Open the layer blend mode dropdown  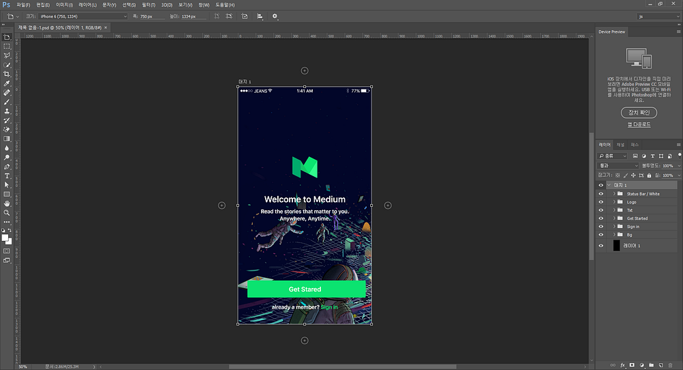(618, 165)
